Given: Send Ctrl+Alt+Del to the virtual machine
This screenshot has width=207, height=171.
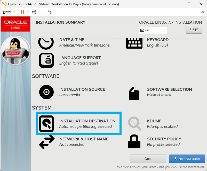Looking at the screenshot, I should click(x=34, y=12).
